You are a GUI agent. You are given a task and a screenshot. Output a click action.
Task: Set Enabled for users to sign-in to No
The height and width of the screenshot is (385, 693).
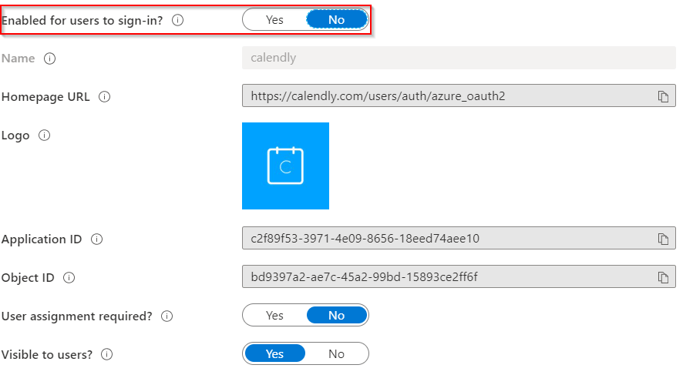tap(336, 20)
